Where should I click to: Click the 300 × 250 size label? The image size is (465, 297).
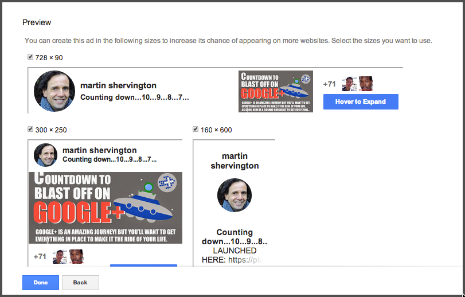[x=51, y=130]
